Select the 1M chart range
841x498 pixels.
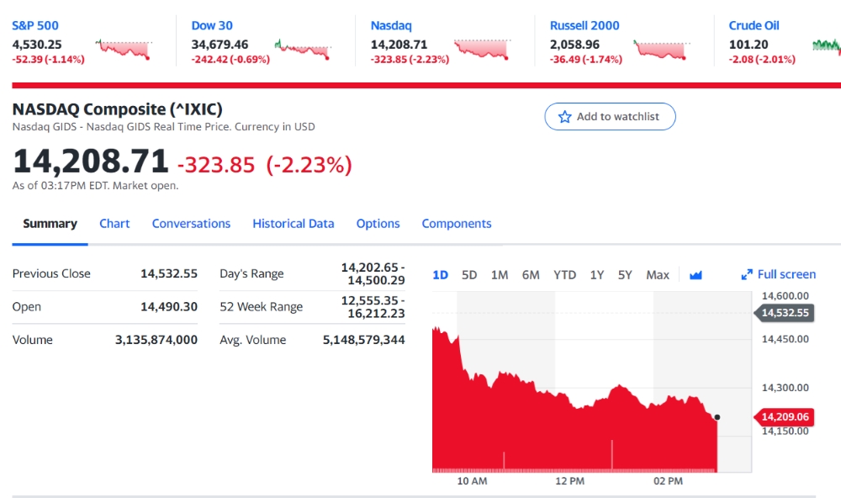500,275
